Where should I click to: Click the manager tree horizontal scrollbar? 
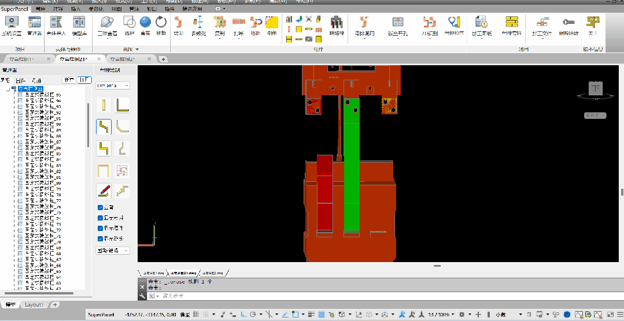point(38,294)
